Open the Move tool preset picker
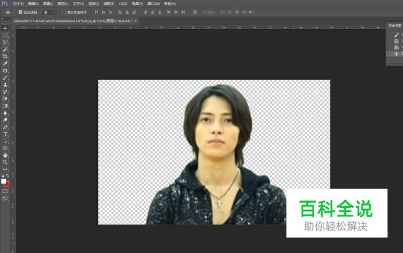Viewport: 403px width, 253px height. point(13,12)
